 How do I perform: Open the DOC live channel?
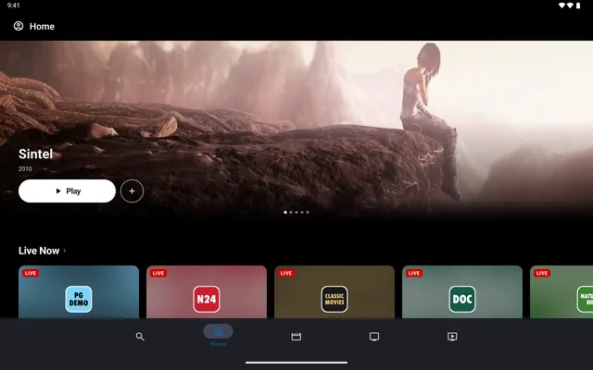click(x=462, y=292)
